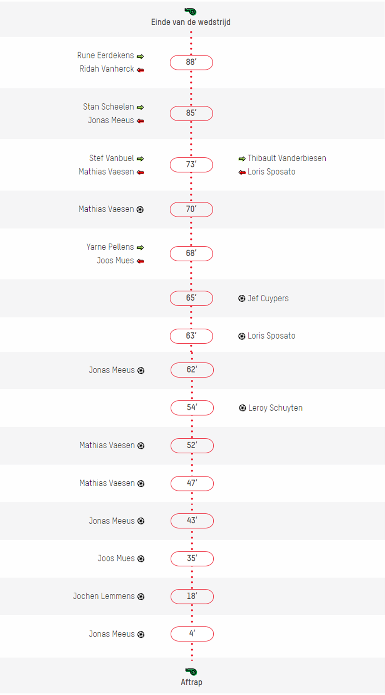Viewport: 385px width, 695px height.
Task: Click the green arrow before Thibault Vanderbiesen
Action: tap(242, 159)
